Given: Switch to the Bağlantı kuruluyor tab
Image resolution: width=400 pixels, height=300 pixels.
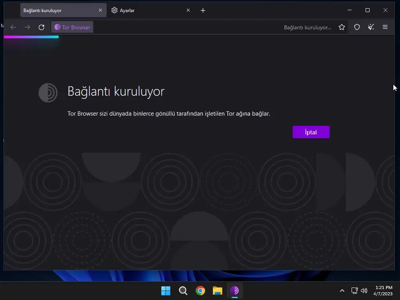Looking at the screenshot, I should tap(63, 11).
